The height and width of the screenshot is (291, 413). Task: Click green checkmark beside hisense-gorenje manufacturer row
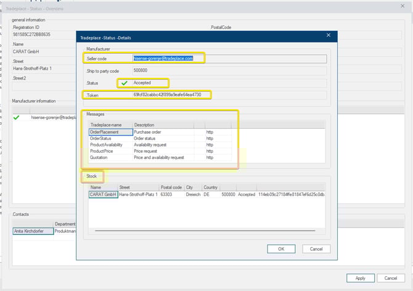pyautogui.click(x=16, y=117)
